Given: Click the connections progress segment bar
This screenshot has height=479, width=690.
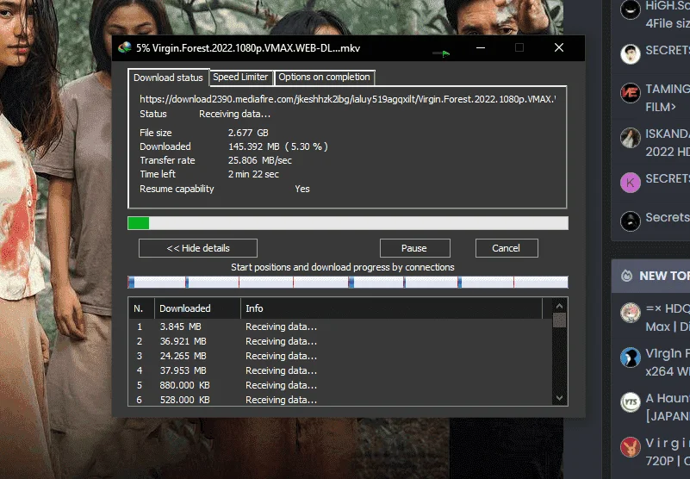Looking at the screenshot, I should pyautogui.click(x=348, y=283).
